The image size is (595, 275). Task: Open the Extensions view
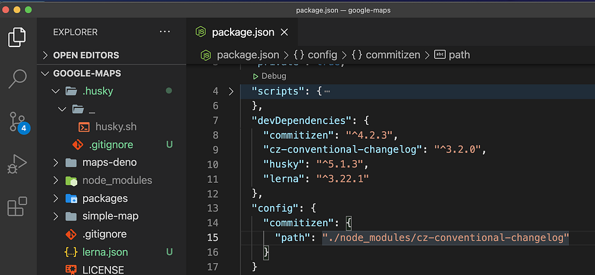(x=17, y=206)
